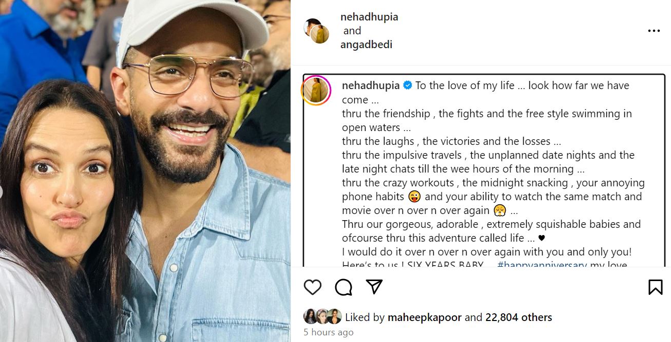
Task: Like the post with the heart icon
Action: coord(312,287)
